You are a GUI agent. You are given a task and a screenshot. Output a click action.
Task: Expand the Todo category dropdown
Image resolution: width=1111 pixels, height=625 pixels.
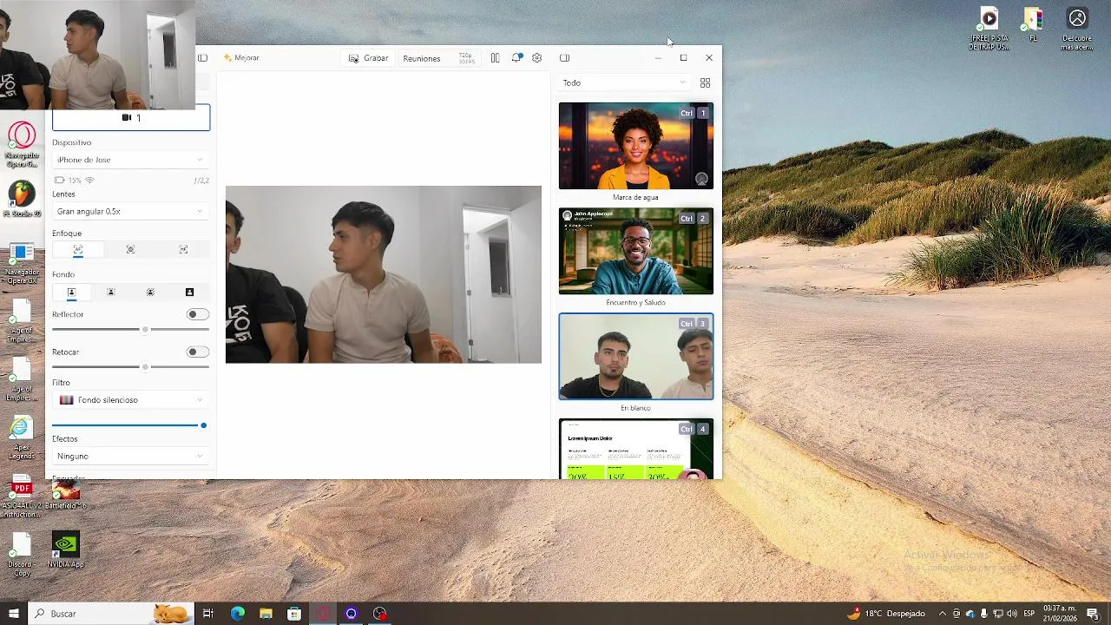(x=624, y=82)
